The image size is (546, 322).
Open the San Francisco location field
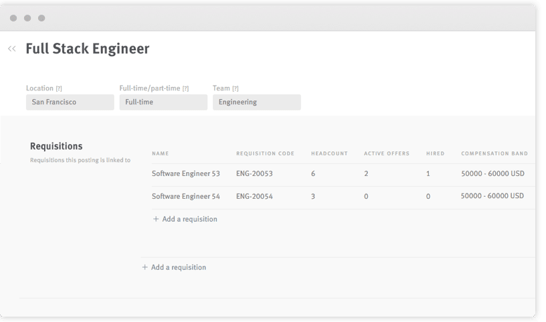(70, 102)
